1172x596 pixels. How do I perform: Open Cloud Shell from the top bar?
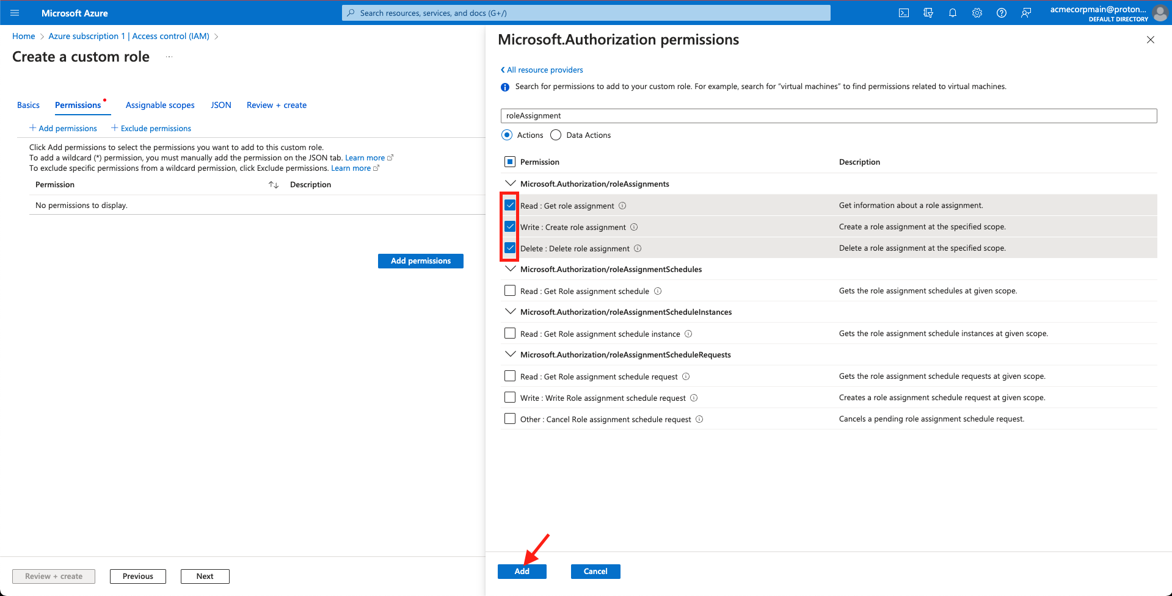904,13
